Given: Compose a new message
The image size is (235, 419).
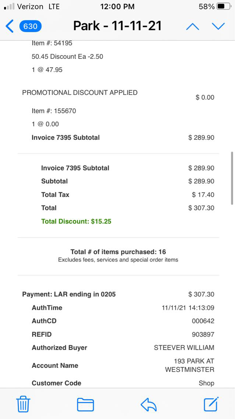Looking at the screenshot, I should (x=211, y=404).
